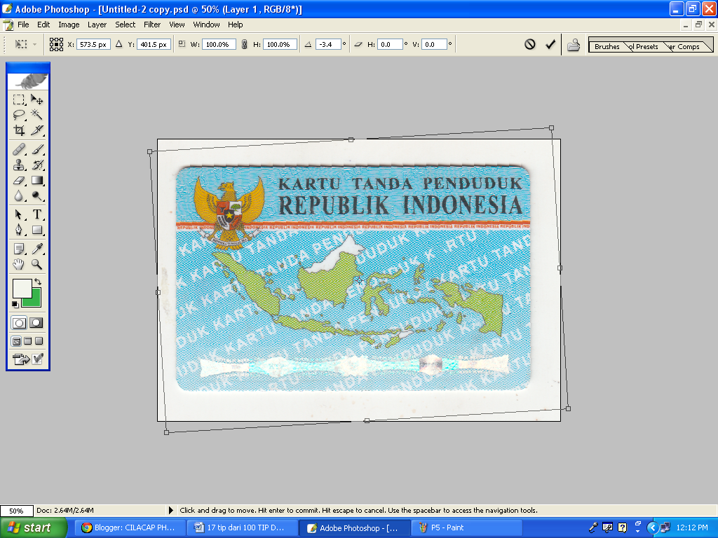Select the Rectangle shape tool

[x=36, y=230]
